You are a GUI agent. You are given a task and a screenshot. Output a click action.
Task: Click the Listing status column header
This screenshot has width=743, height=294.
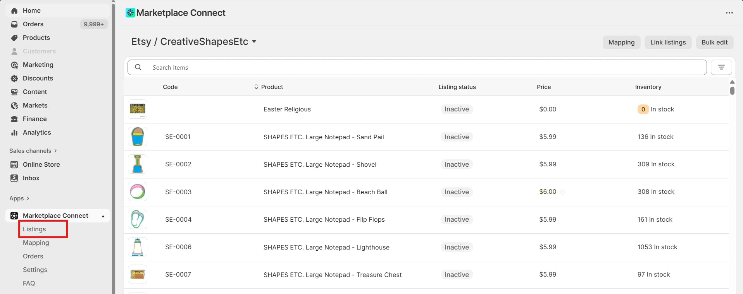[x=457, y=87]
